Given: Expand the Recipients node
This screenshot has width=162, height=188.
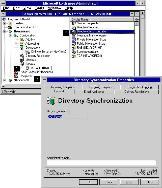Looking at the screenshot, I should pos(10,76).
